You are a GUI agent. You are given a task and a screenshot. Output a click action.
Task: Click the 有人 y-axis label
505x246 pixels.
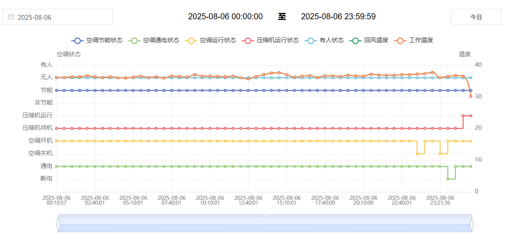(47, 64)
